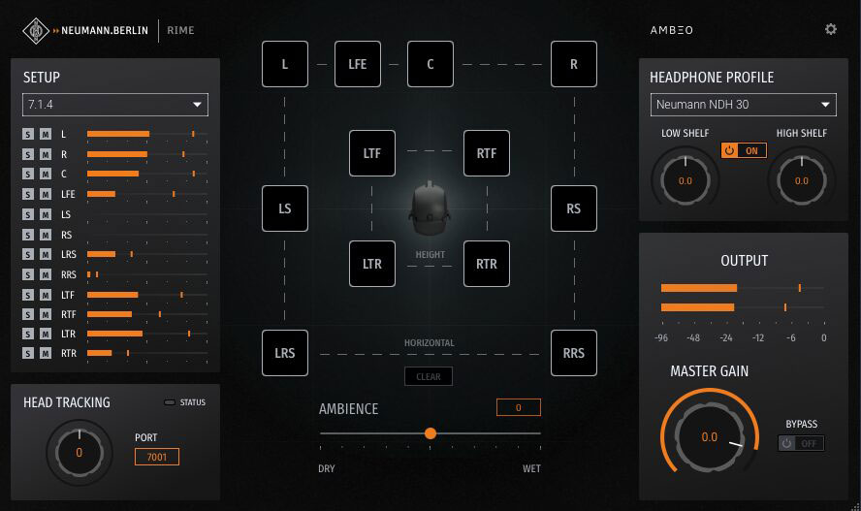Select the LTR height speaker

point(372,264)
